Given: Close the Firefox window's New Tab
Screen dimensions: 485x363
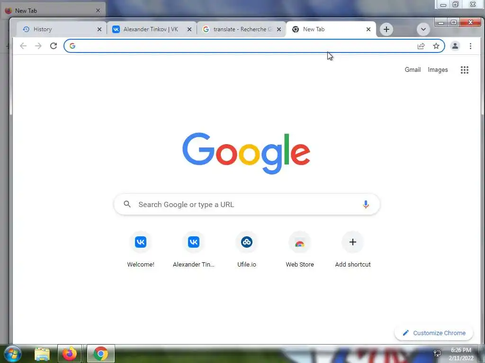Looking at the screenshot, I should 98,10.
